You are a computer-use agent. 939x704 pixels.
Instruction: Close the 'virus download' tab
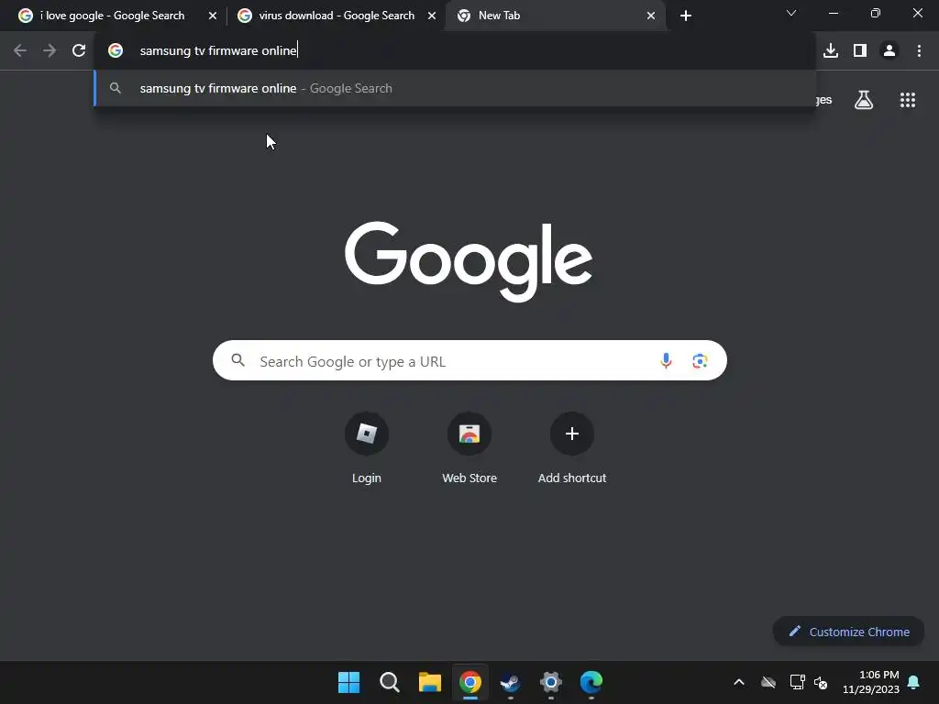tap(432, 16)
